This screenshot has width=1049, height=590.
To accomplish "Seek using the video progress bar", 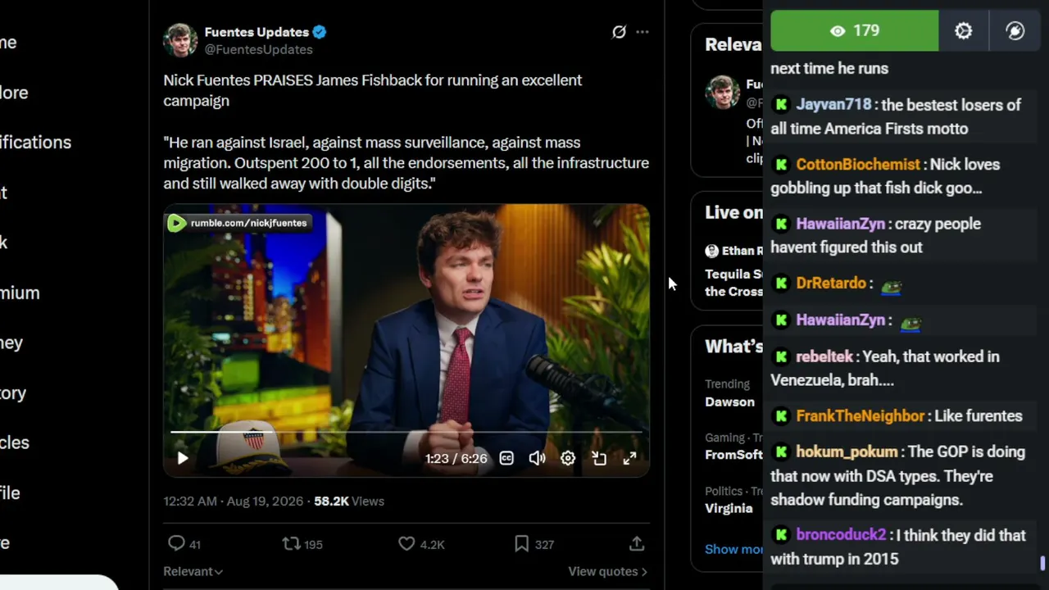I will point(406,431).
